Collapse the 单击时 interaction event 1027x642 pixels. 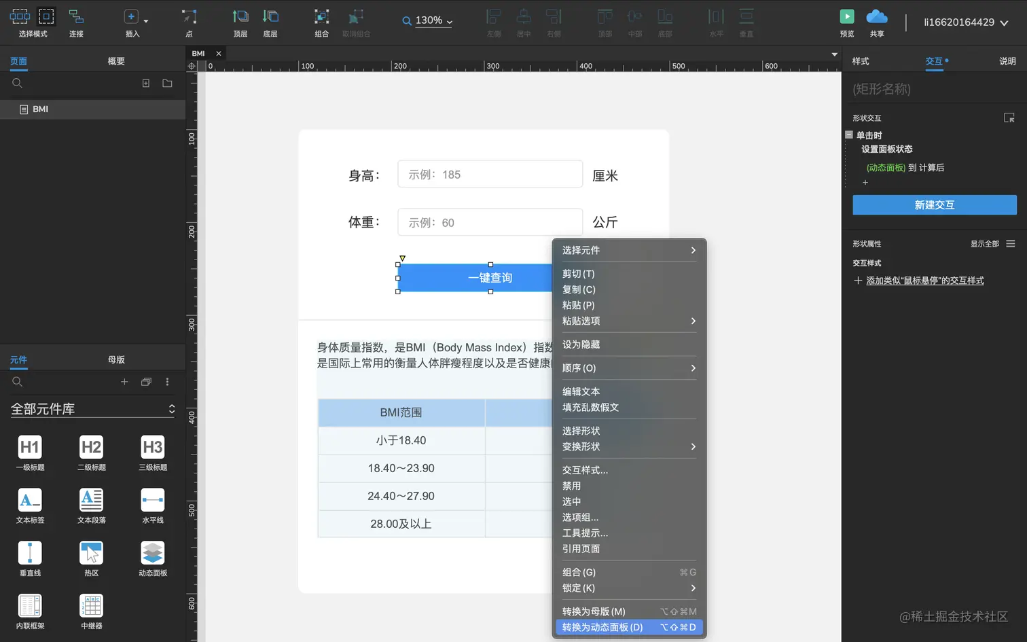848,135
